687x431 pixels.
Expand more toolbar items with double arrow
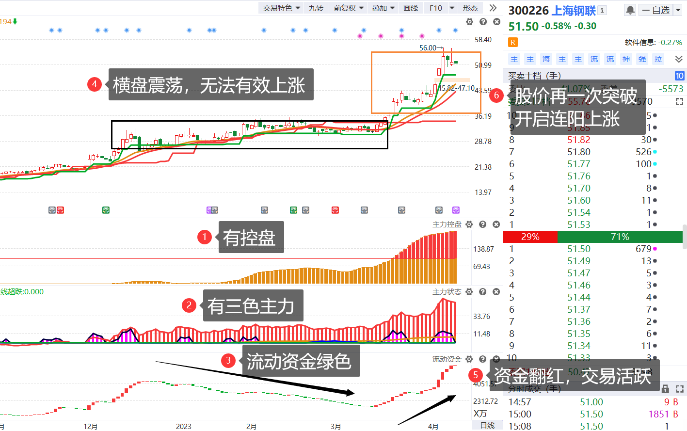point(493,8)
